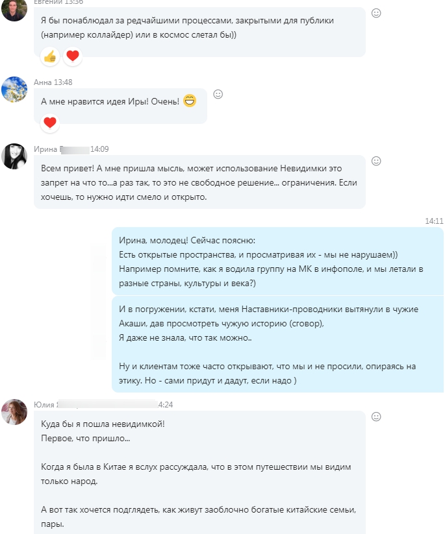Screen dimensions: 445x534
Task: Click the sender name Анна 13:48
Action: click(53, 82)
